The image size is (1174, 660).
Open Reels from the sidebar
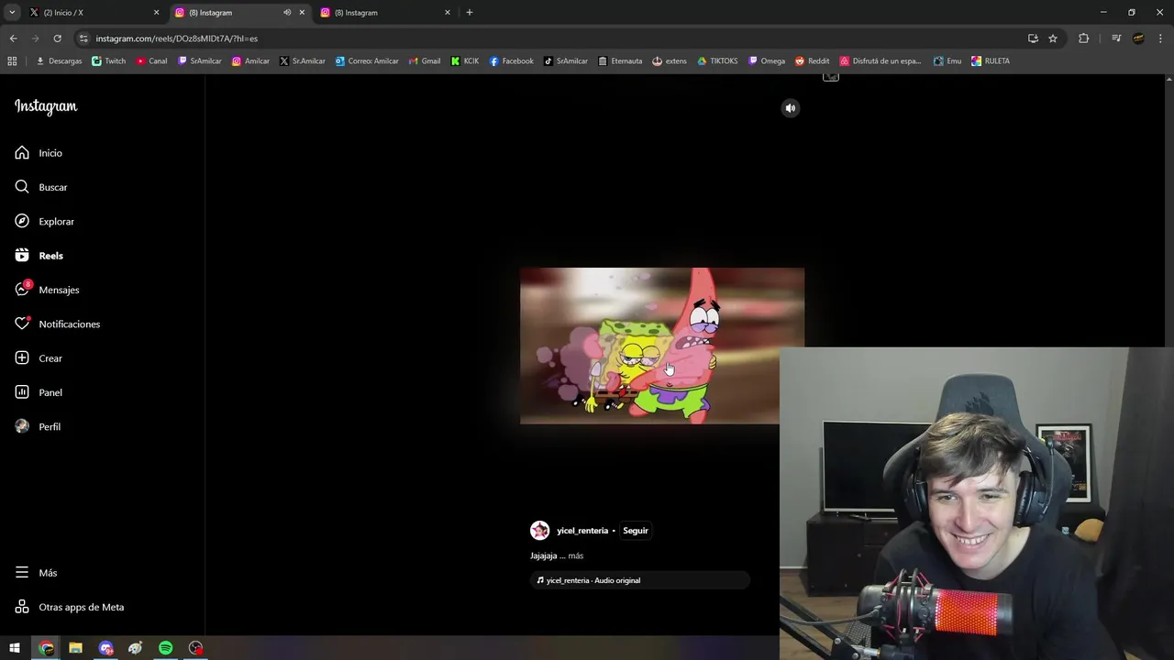click(39, 256)
